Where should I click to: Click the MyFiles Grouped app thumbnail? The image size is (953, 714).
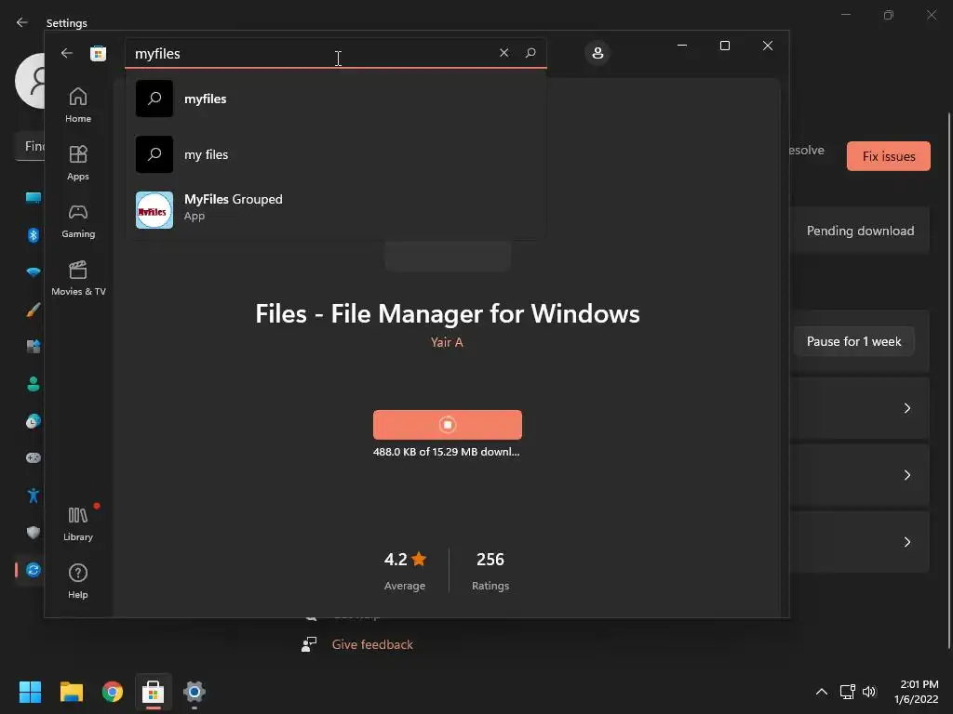(154, 210)
